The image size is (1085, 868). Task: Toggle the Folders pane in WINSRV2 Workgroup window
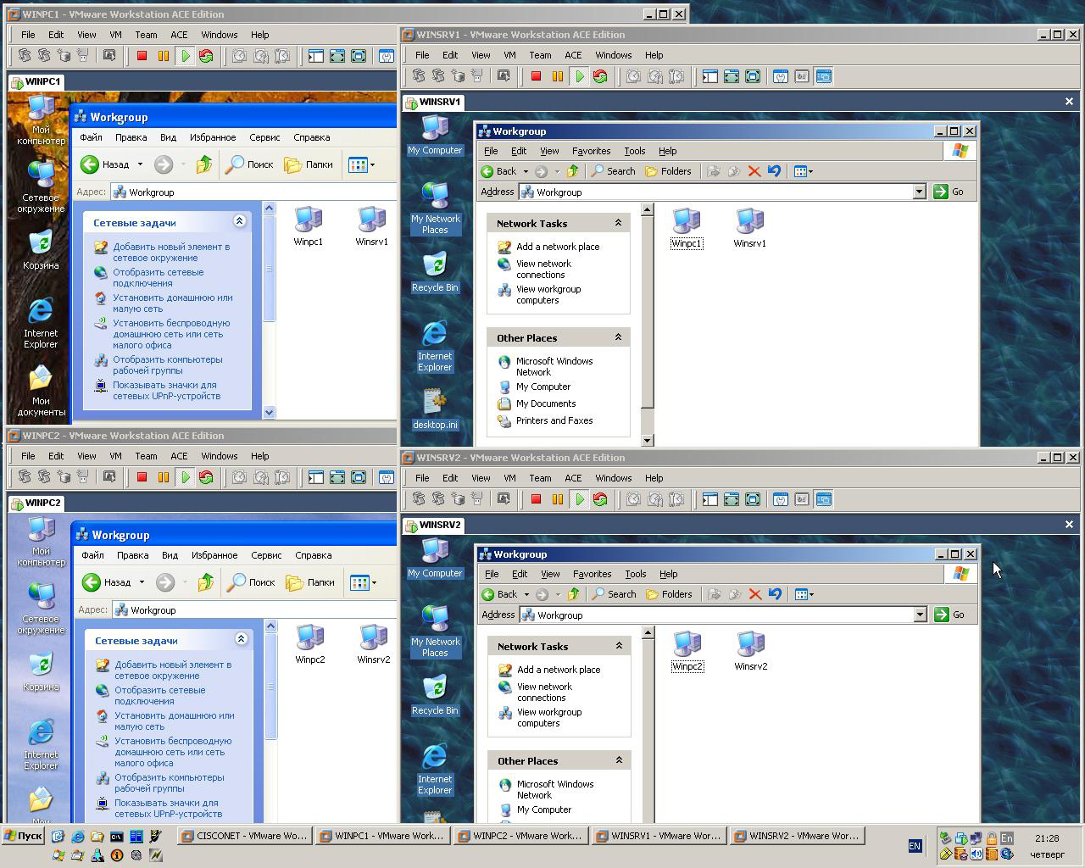point(669,594)
